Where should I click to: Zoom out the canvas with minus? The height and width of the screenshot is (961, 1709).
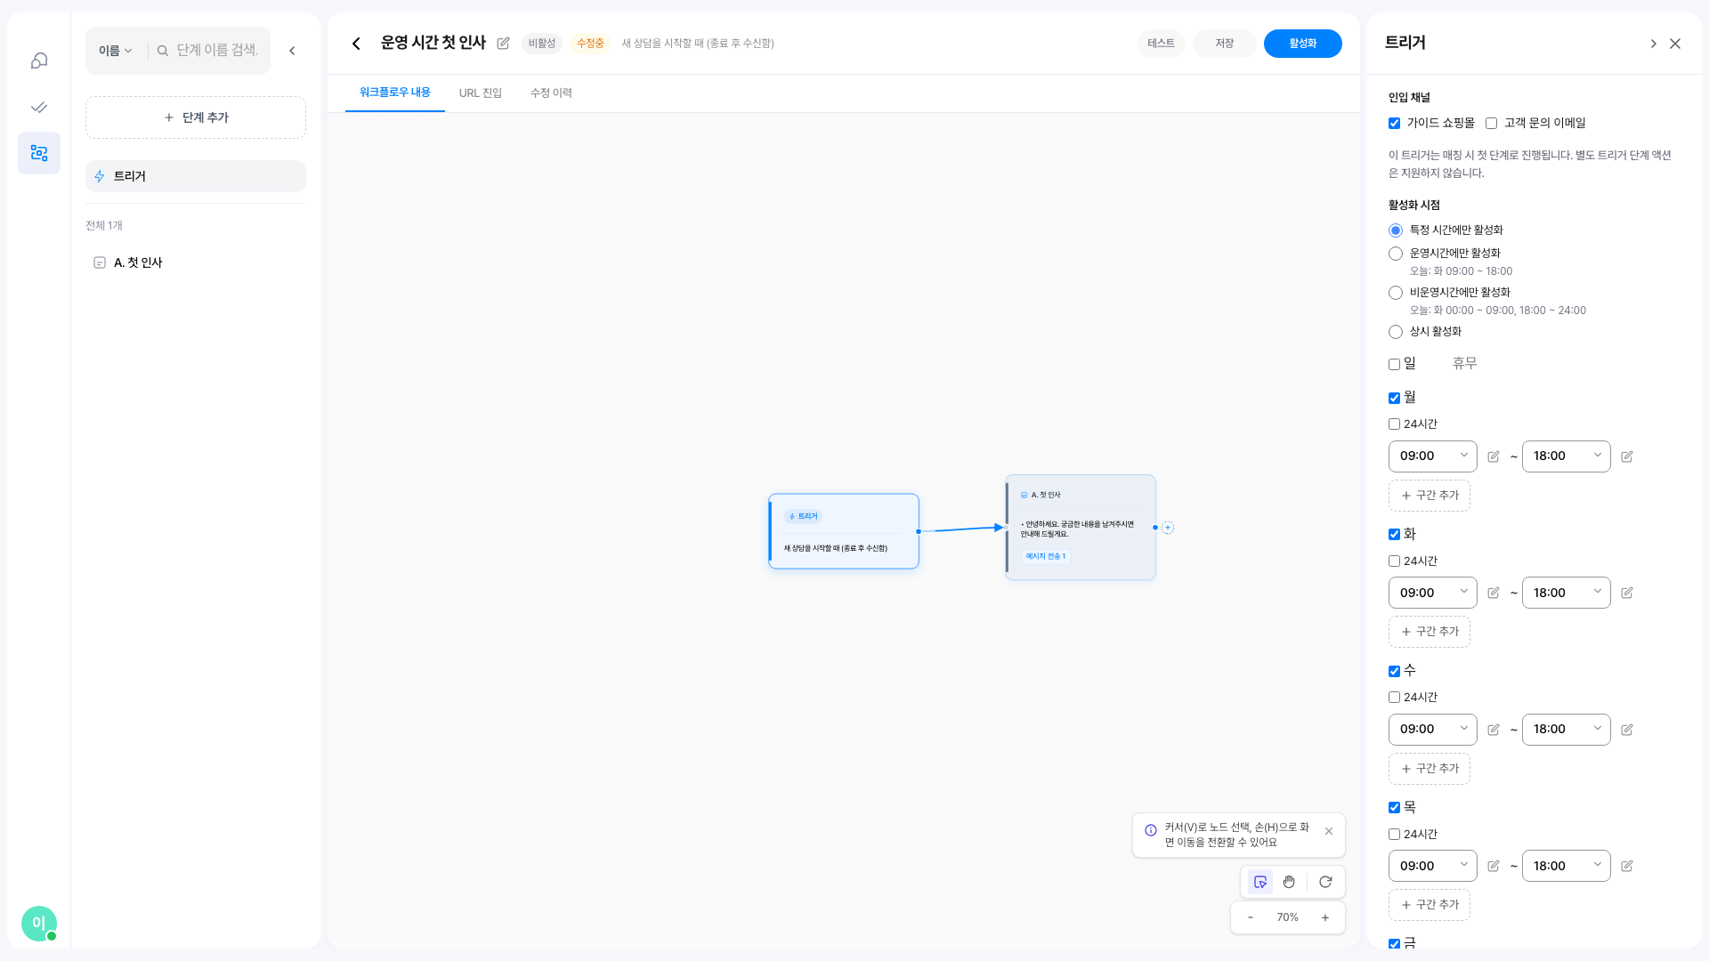(1251, 917)
